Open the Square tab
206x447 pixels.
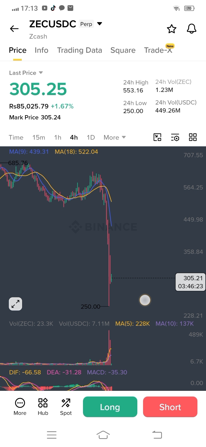pyautogui.click(x=123, y=50)
